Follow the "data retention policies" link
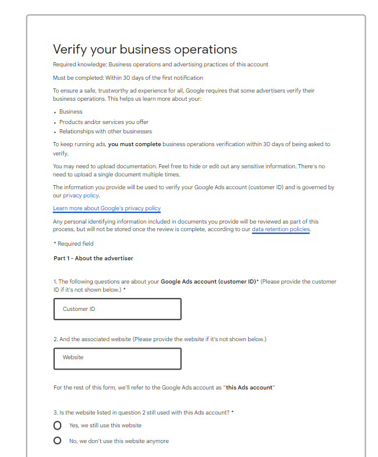378x457 pixels. coord(280,229)
